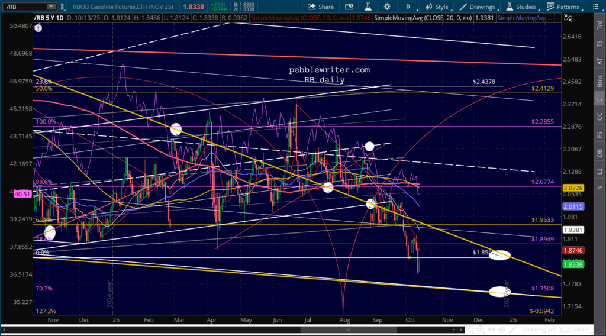The image size is (606, 336).
Task: Click the $2.4129 Fibonacci level label
Action: point(543,89)
